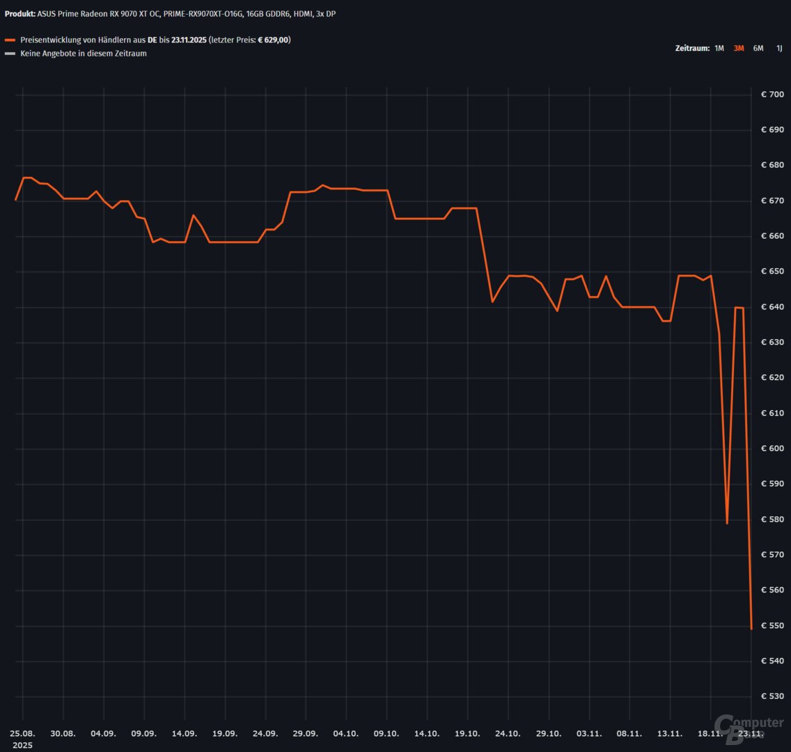The height and width of the screenshot is (752, 791).
Task: Switch chart to 3M period
Action: click(x=739, y=48)
